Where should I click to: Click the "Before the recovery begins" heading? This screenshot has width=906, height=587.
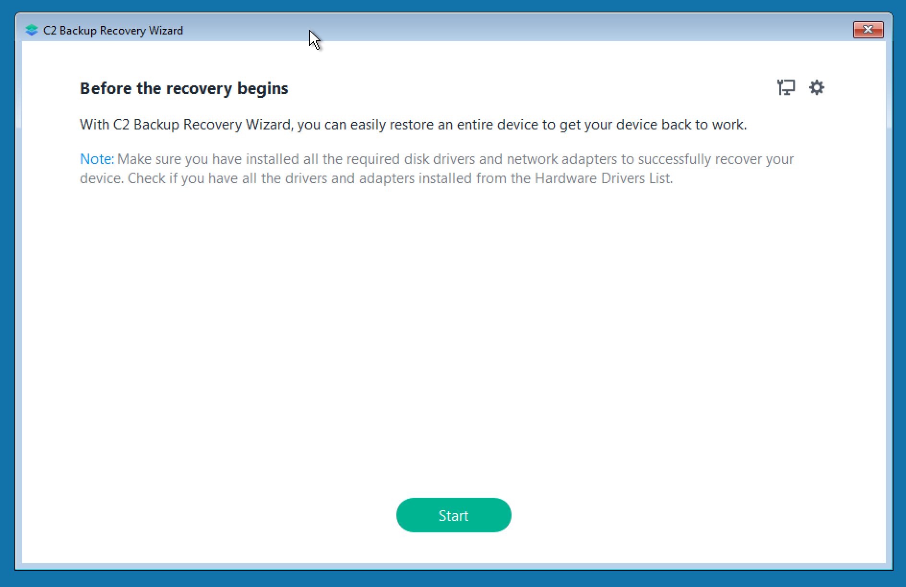click(184, 89)
